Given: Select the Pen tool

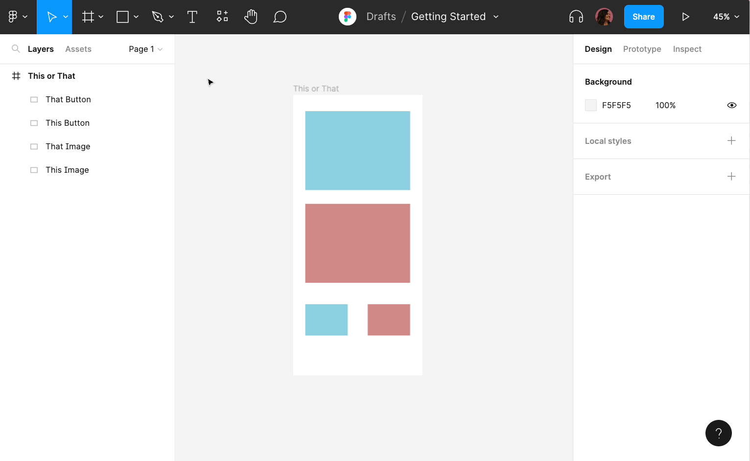Looking at the screenshot, I should pyautogui.click(x=158, y=17).
